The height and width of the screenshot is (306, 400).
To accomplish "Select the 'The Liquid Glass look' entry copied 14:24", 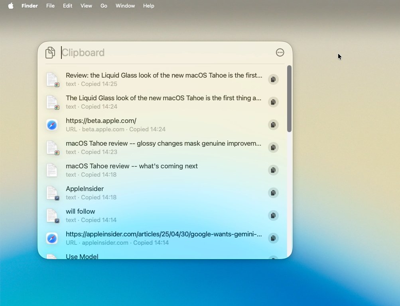I will pos(164,102).
